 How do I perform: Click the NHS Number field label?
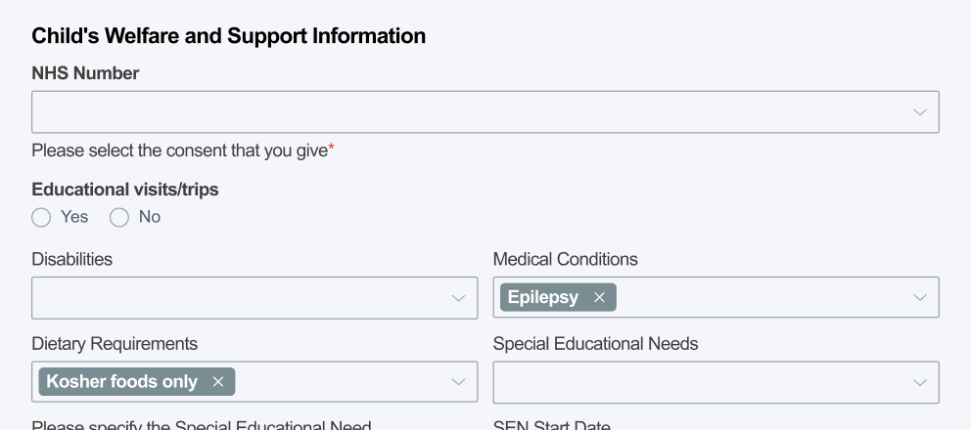click(85, 73)
